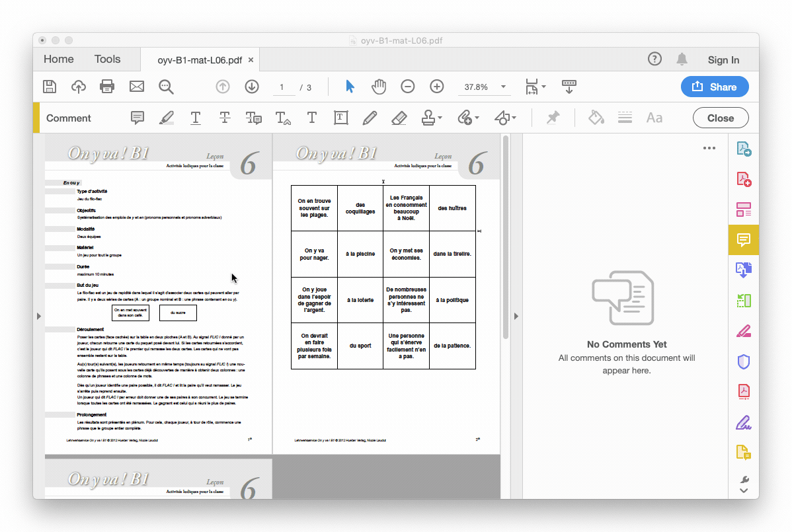Viewport: 792px width, 532px height.
Task: Activate the hand pan tool
Action: (378, 87)
